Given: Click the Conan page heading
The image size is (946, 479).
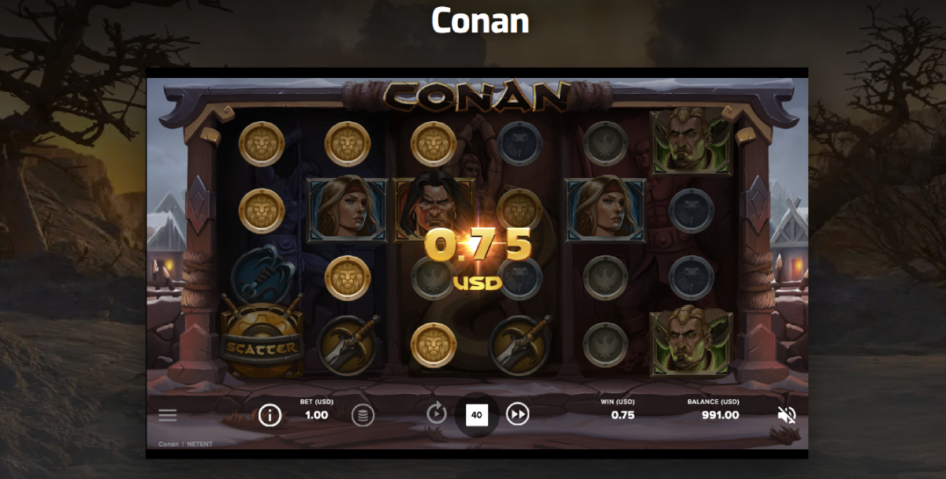Looking at the screenshot, I should pos(480,20).
